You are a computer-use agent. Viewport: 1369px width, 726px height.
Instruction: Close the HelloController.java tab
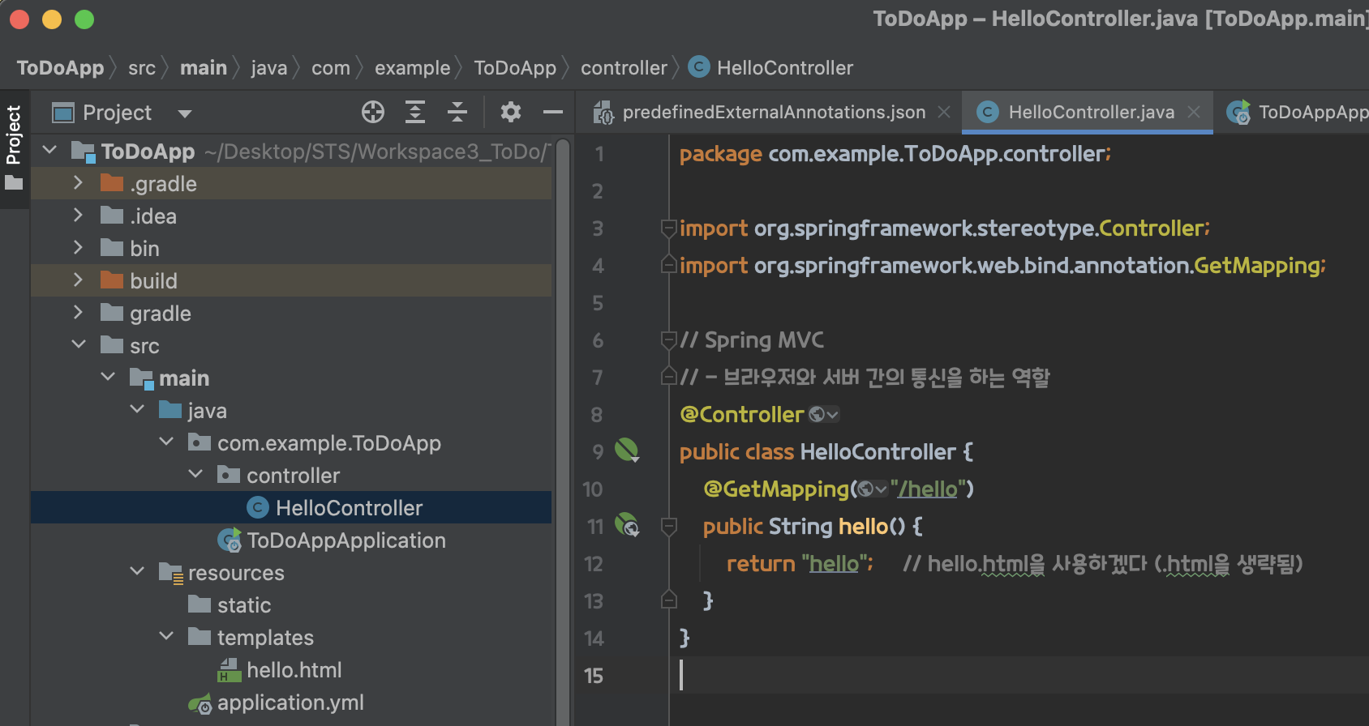coord(1194,113)
